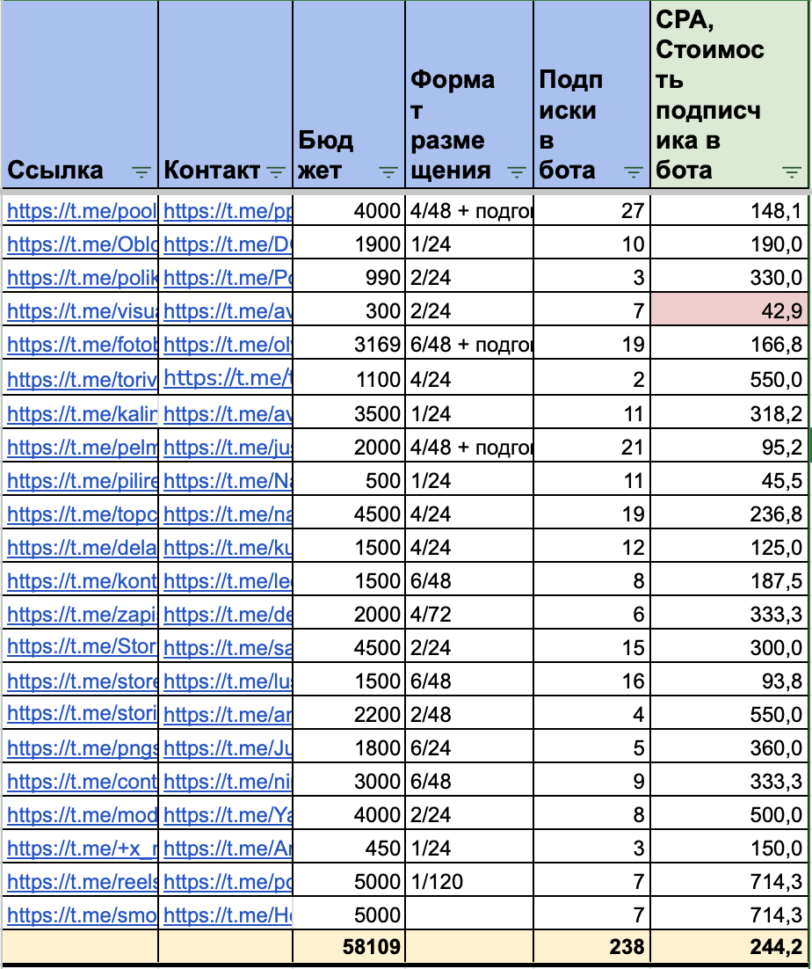Select the average CPA cell 244,2
The height and width of the screenshot is (969, 812).
(x=729, y=946)
